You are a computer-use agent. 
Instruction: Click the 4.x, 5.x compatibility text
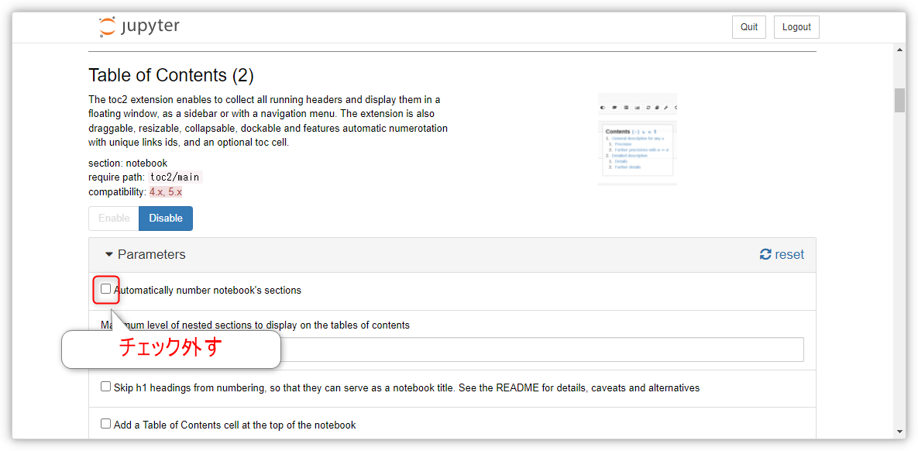pos(166,192)
